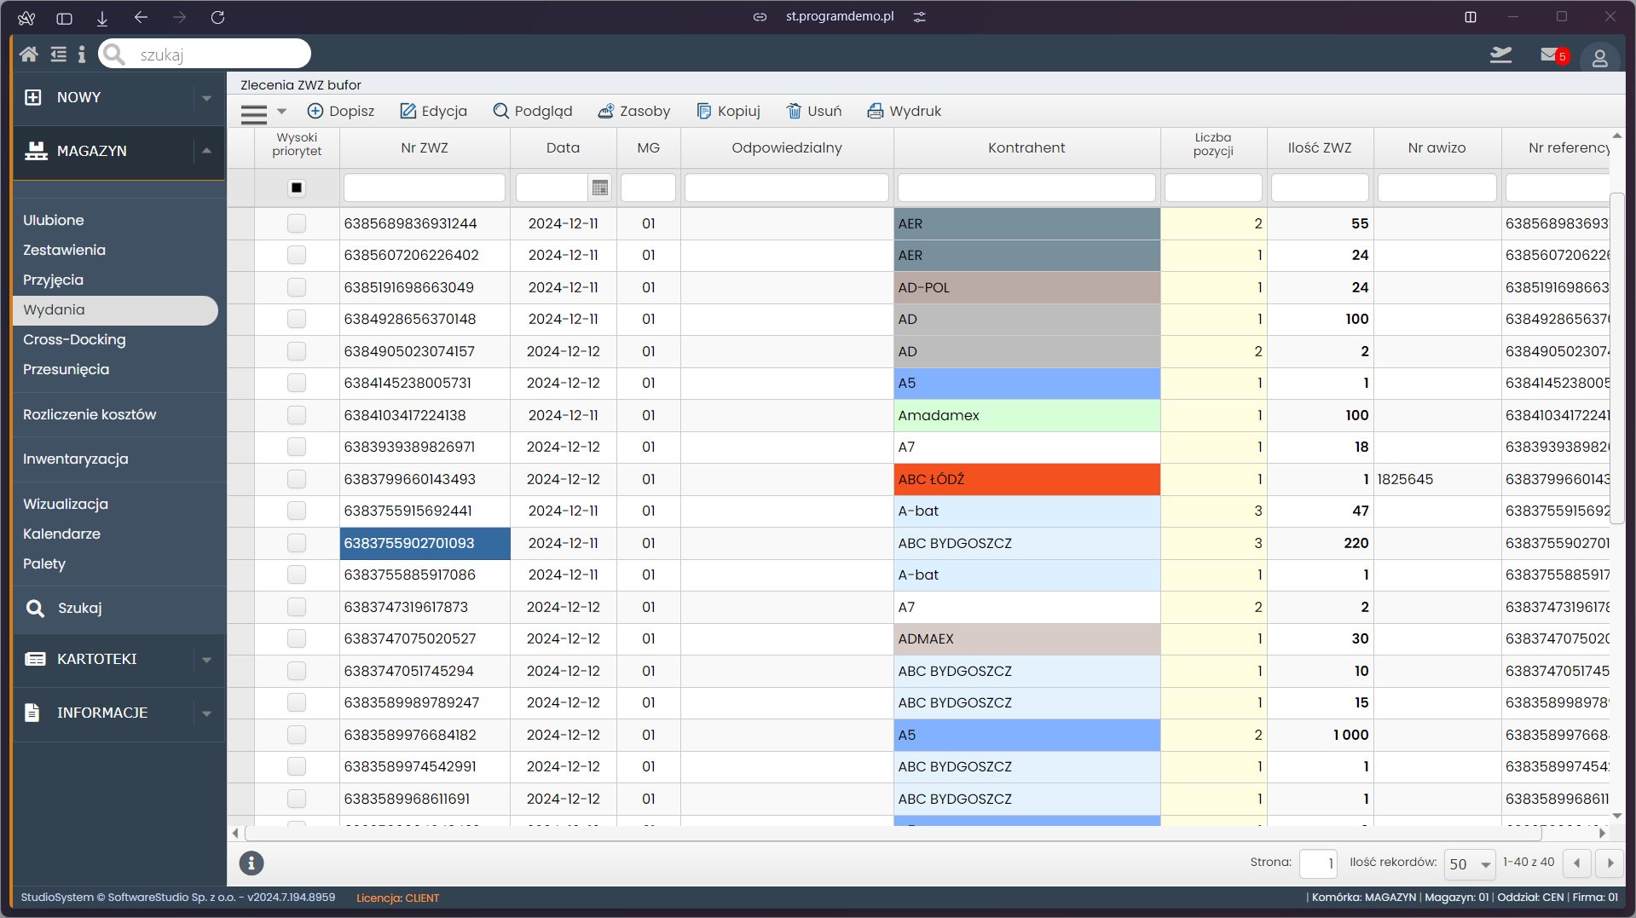This screenshot has height=918, width=1636.
Task: Open the calendar picker in the Data filter
Action: click(x=600, y=188)
